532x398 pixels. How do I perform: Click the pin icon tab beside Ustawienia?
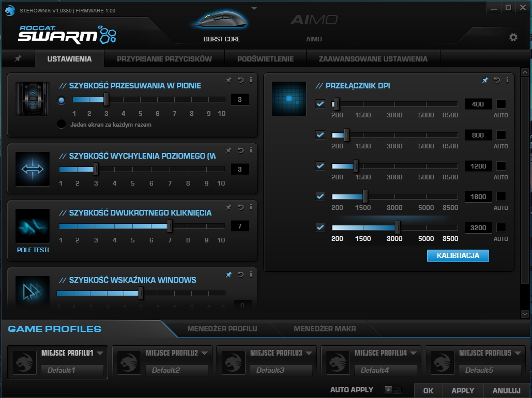[x=18, y=59]
